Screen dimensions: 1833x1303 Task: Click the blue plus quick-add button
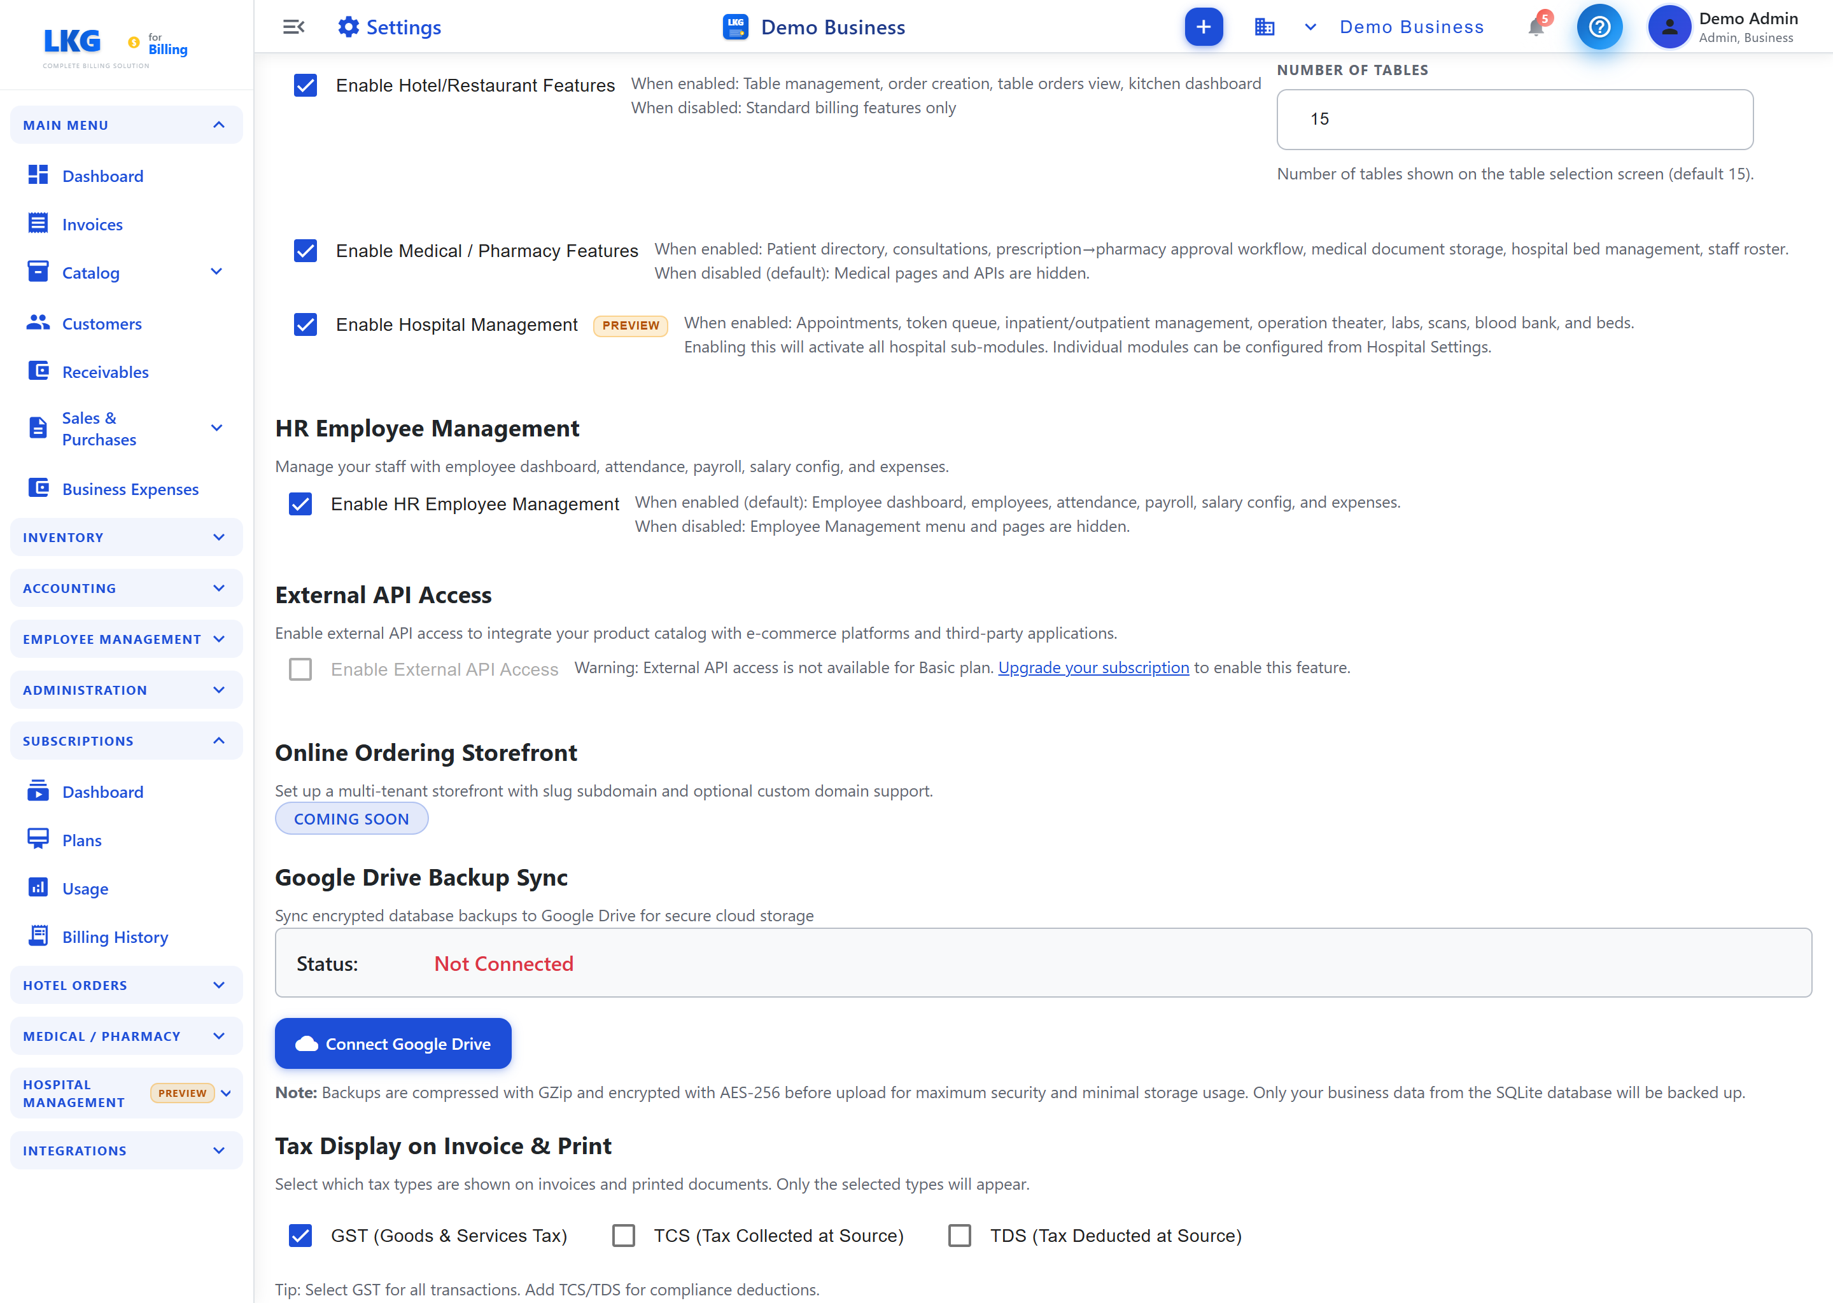1203,27
